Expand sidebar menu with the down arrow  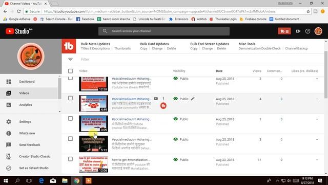click(59, 112)
